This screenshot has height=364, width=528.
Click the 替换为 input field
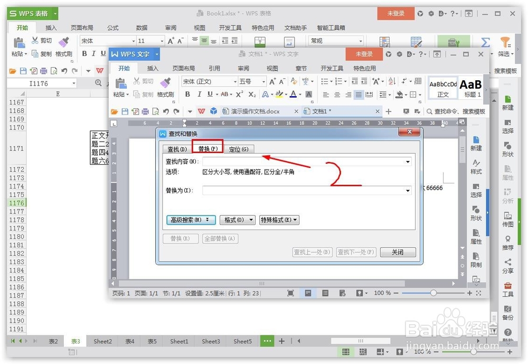(x=304, y=190)
